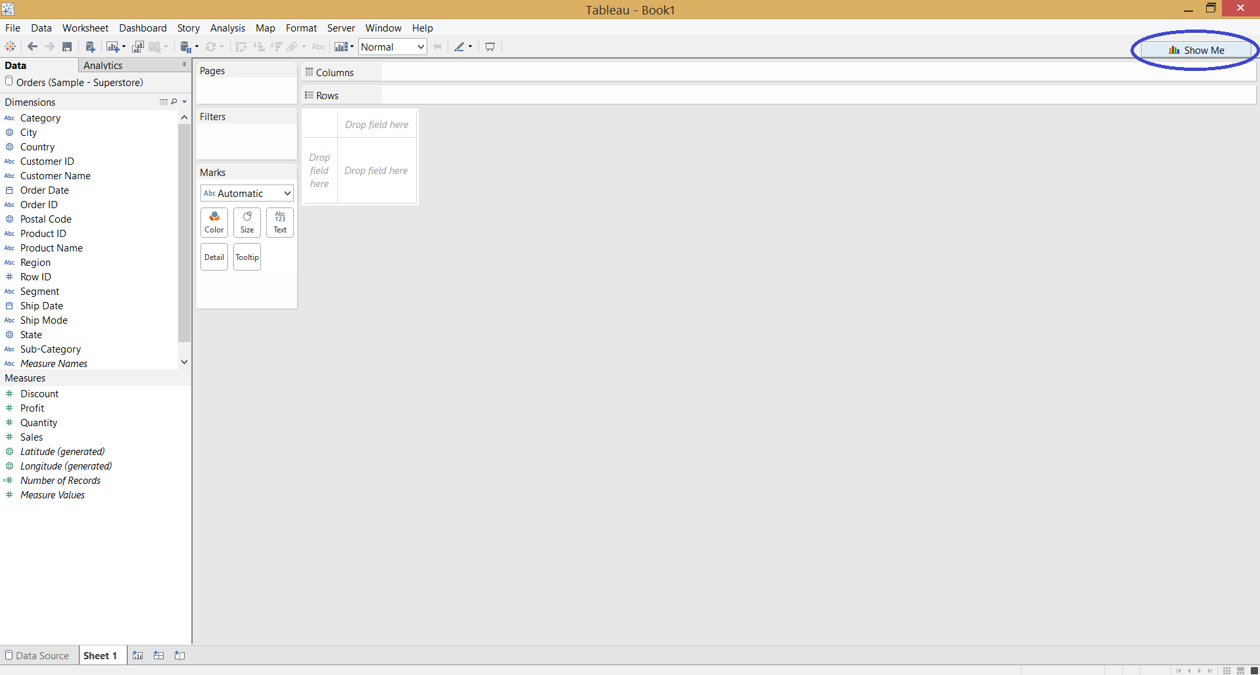This screenshot has height=675, width=1260.
Task: Click the Tooltip button on Marks card
Action: (247, 257)
